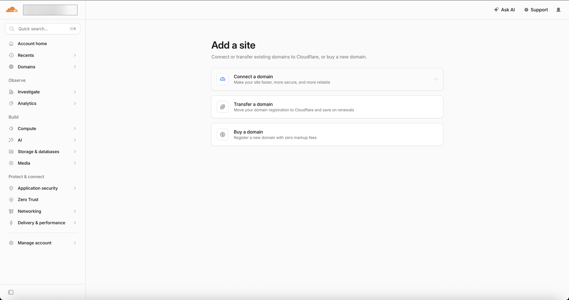Click the Manage account gear icon
Viewport: 569px width, 300px height.
click(x=11, y=243)
